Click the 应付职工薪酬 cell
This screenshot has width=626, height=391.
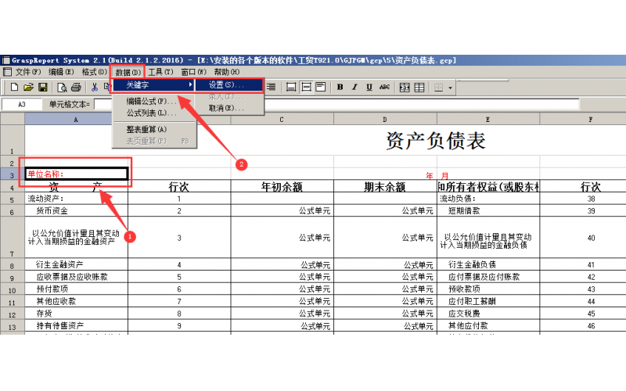(x=488, y=301)
